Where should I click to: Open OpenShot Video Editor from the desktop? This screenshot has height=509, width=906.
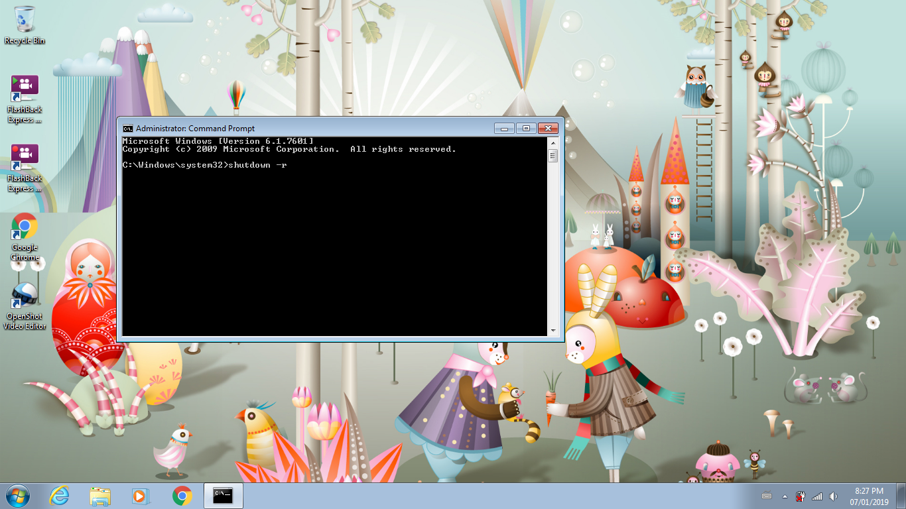tap(25, 295)
